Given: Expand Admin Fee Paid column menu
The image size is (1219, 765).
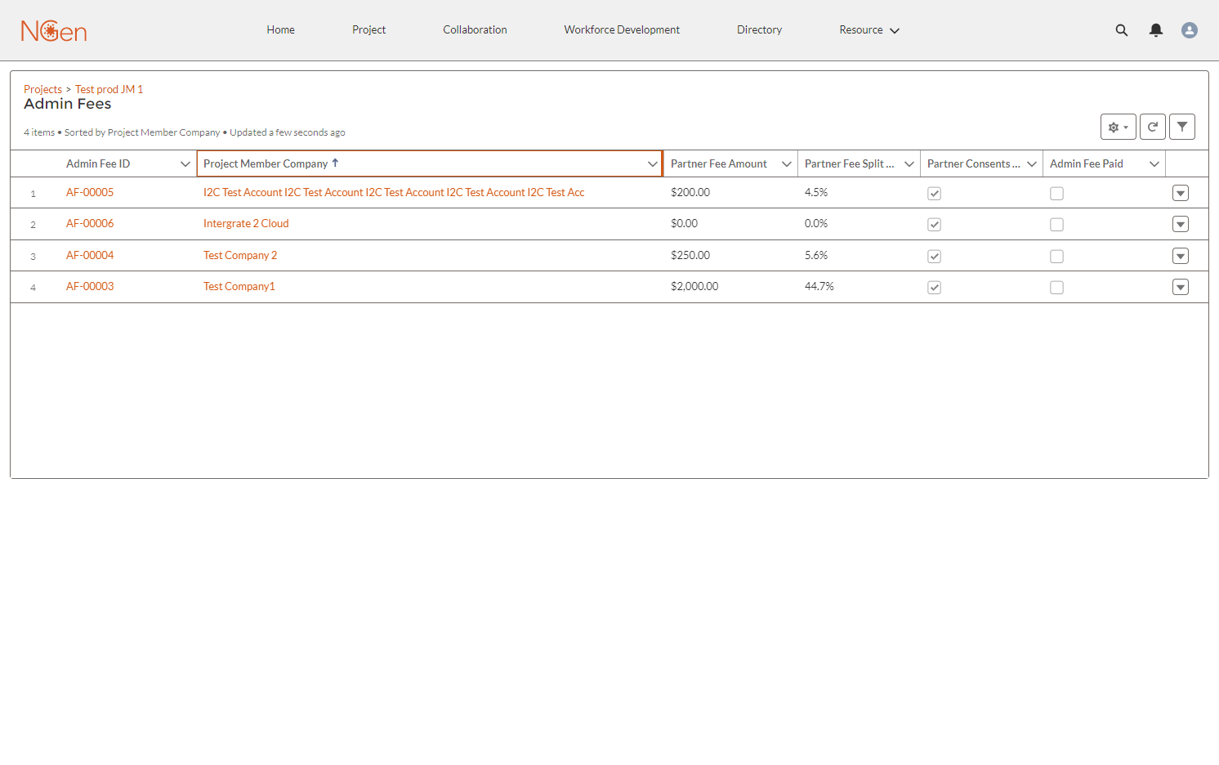Looking at the screenshot, I should (x=1154, y=164).
